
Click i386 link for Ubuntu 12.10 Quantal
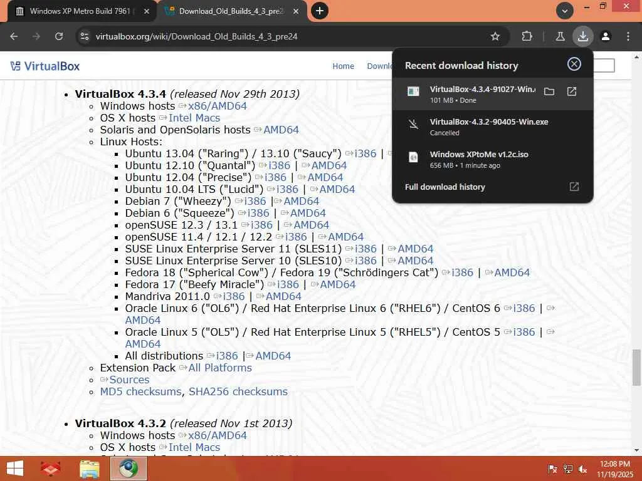click(279, 165)
